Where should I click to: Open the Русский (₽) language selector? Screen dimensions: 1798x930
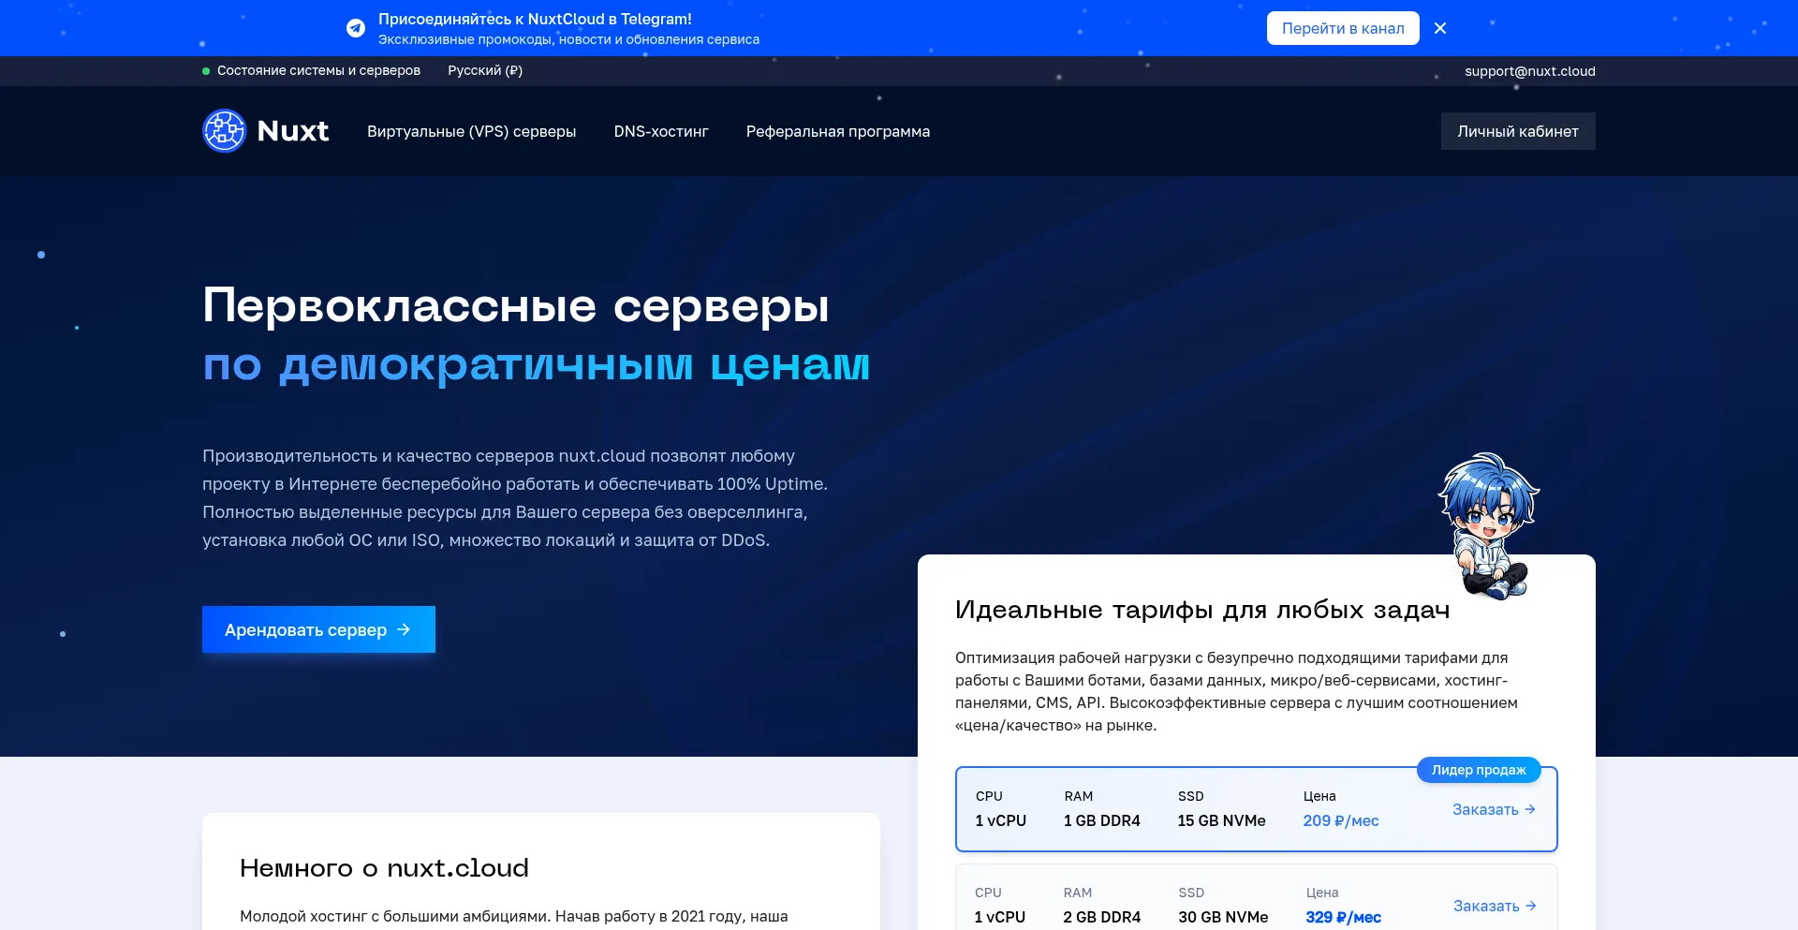[485, 71]
